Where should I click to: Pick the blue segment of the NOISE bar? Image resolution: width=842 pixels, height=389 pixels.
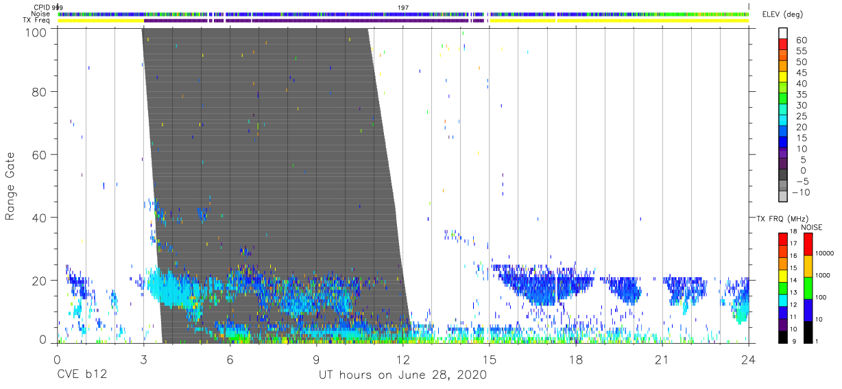pyautogui.click(x=808, y=310)
